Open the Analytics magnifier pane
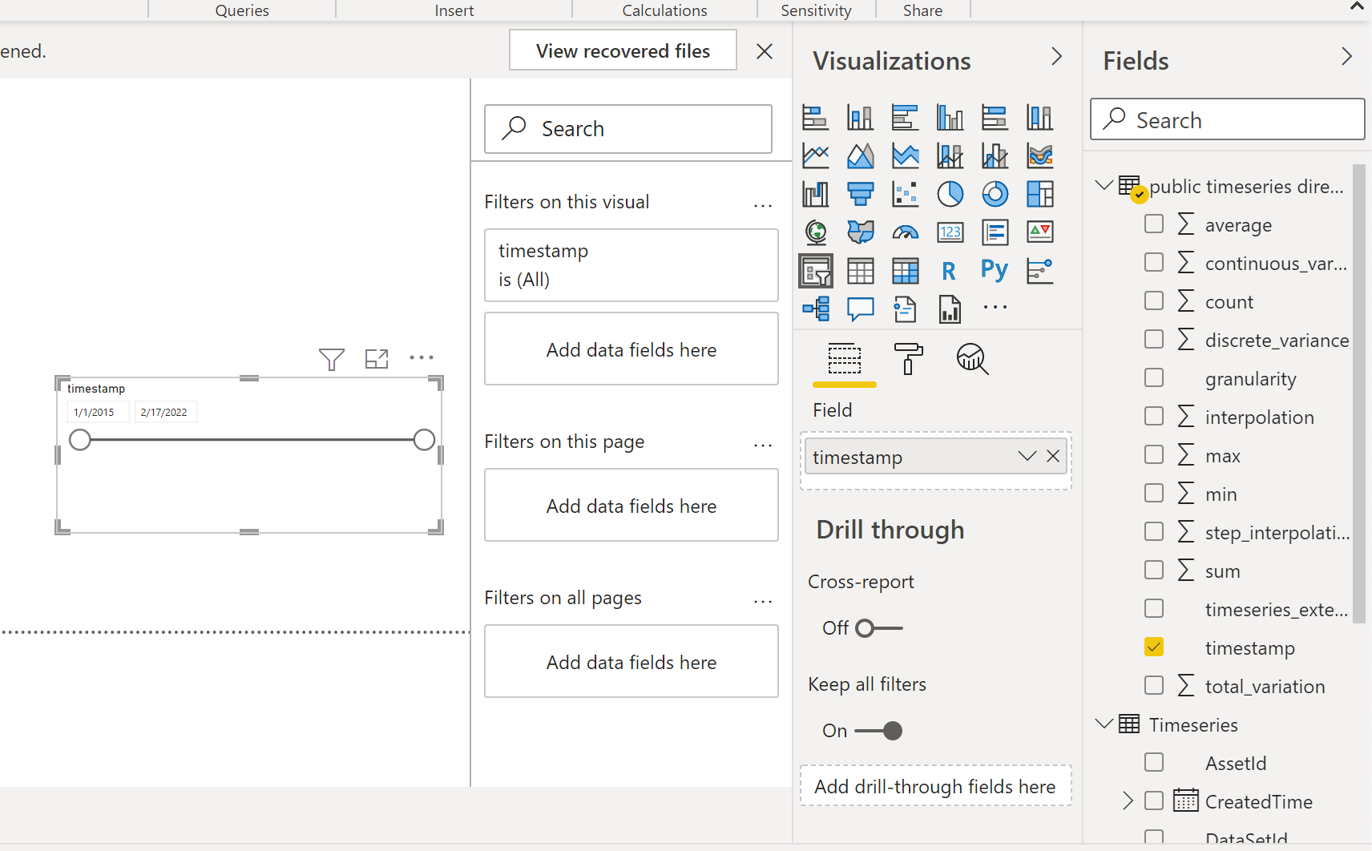 coord(972,359)
